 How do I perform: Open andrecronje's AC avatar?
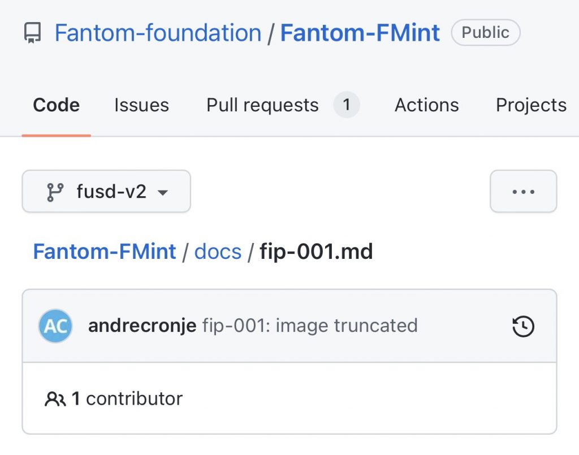[x=55, y=326]
